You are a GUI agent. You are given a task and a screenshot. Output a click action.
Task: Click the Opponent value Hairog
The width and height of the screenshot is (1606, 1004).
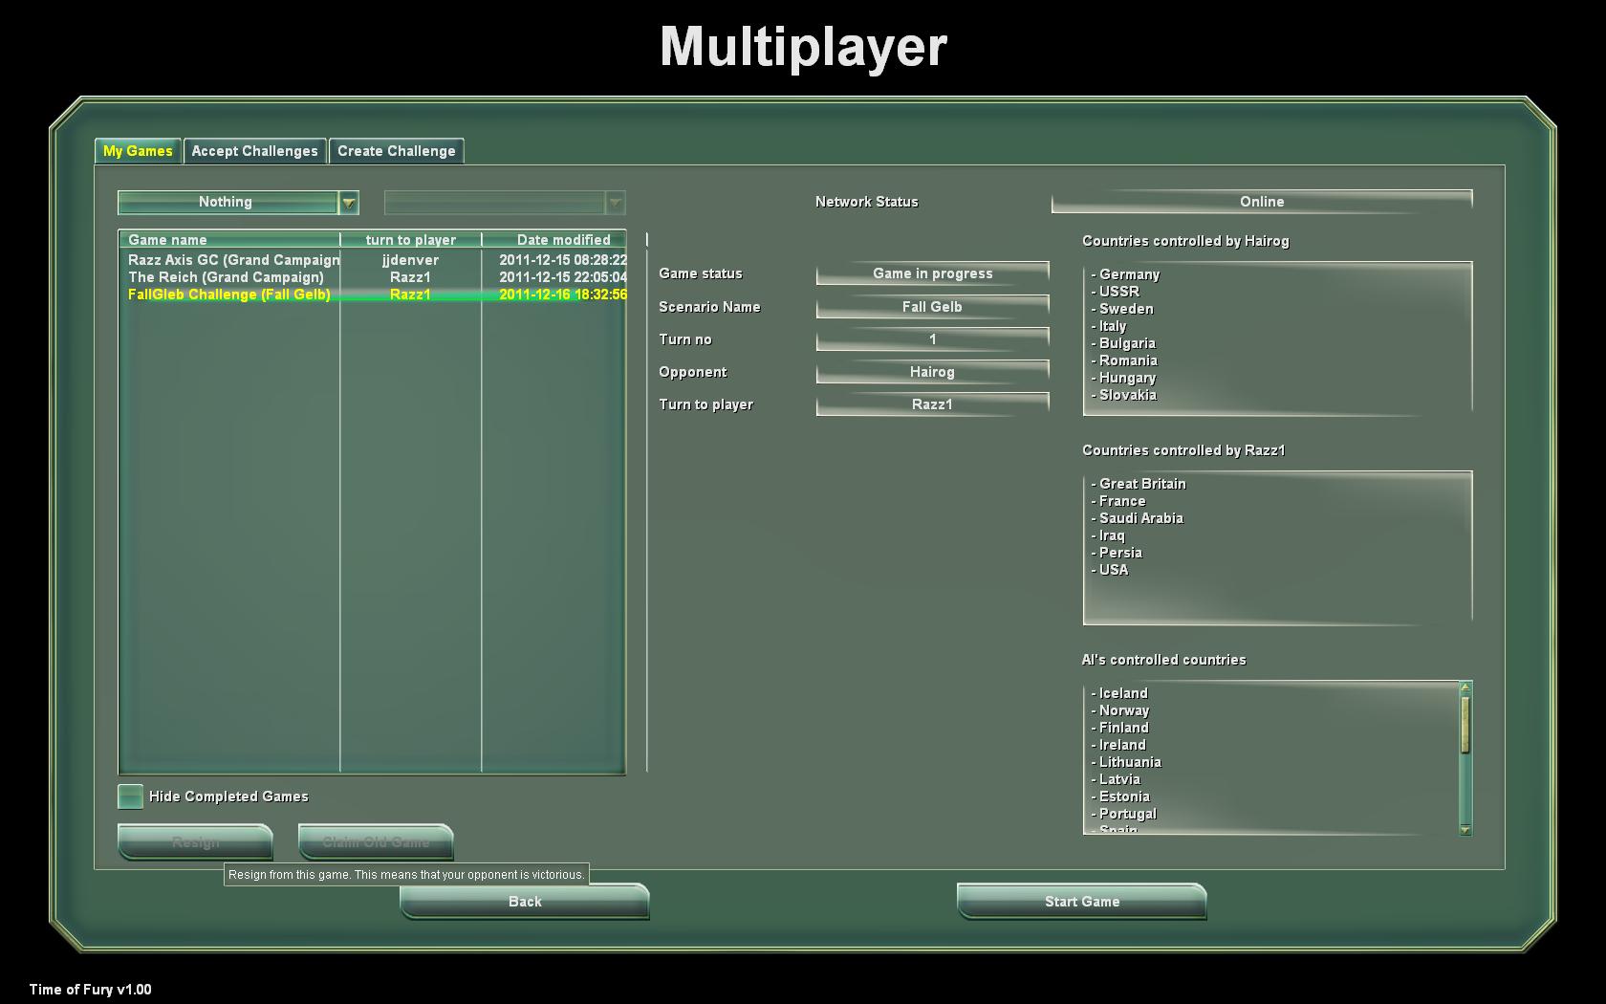(932, 372)
